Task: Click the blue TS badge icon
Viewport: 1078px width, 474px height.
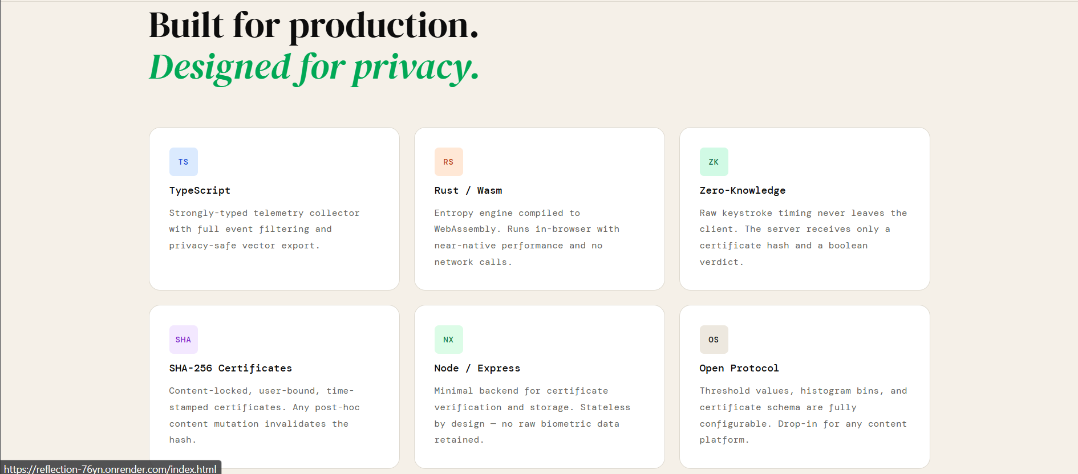Action: pyautogui.click(x=184, y=162)
